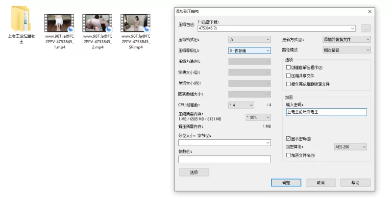Viewport: 392px width, 198px height.
Task: Open the 压缩格式 7z dropdown
Action: pos(249,39)
